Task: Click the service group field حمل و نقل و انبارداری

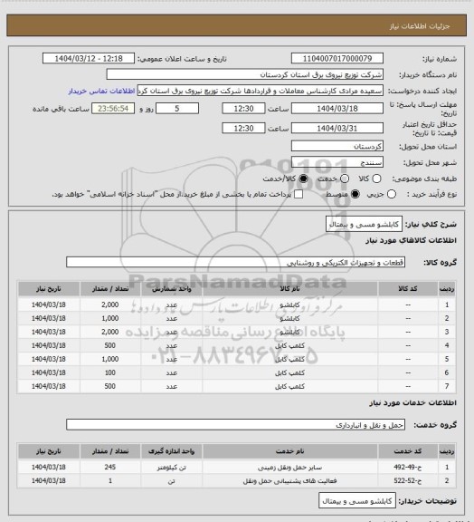Action: 235,425
